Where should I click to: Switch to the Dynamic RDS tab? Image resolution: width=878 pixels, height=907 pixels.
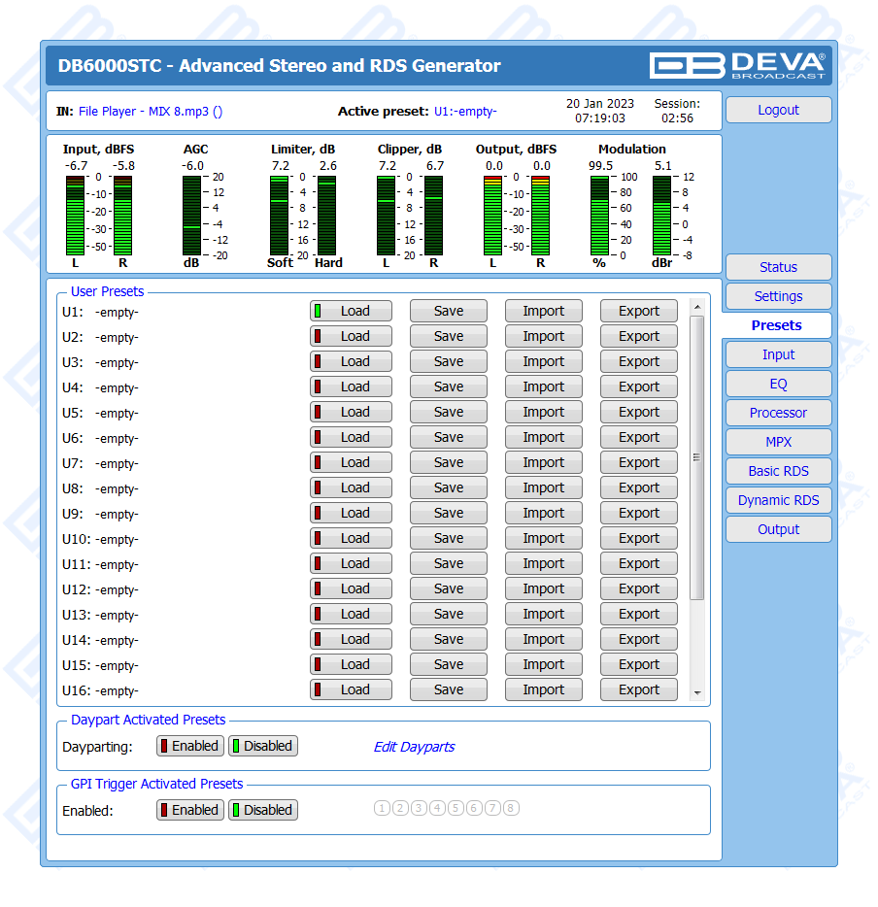[x=778, y=500]
